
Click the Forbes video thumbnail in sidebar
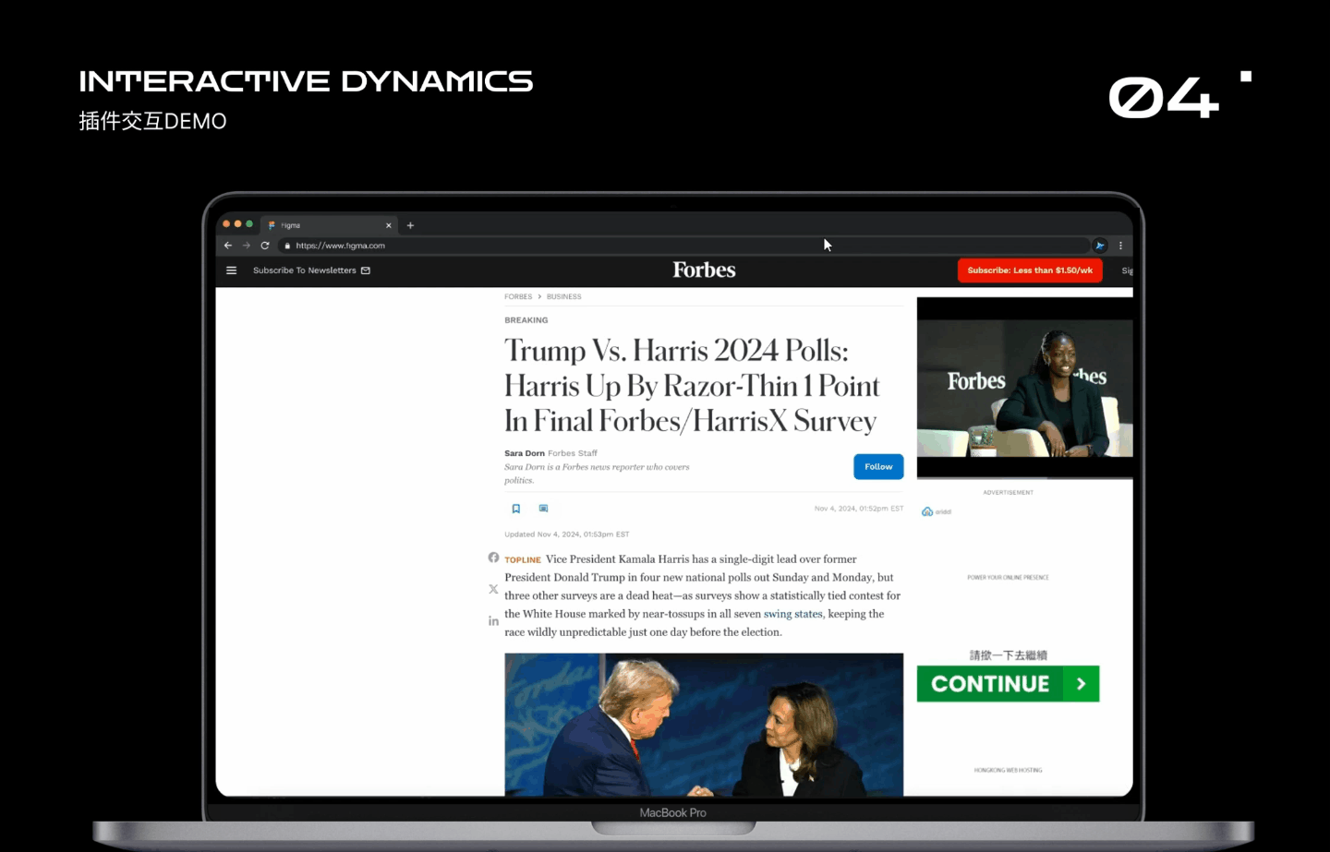point(1024,388)
